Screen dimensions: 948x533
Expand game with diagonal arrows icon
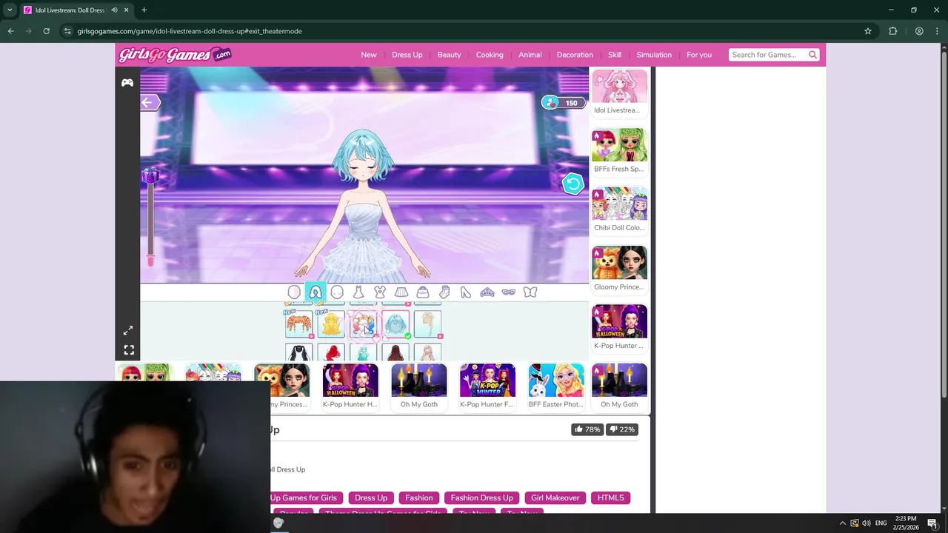coord(128,330)
